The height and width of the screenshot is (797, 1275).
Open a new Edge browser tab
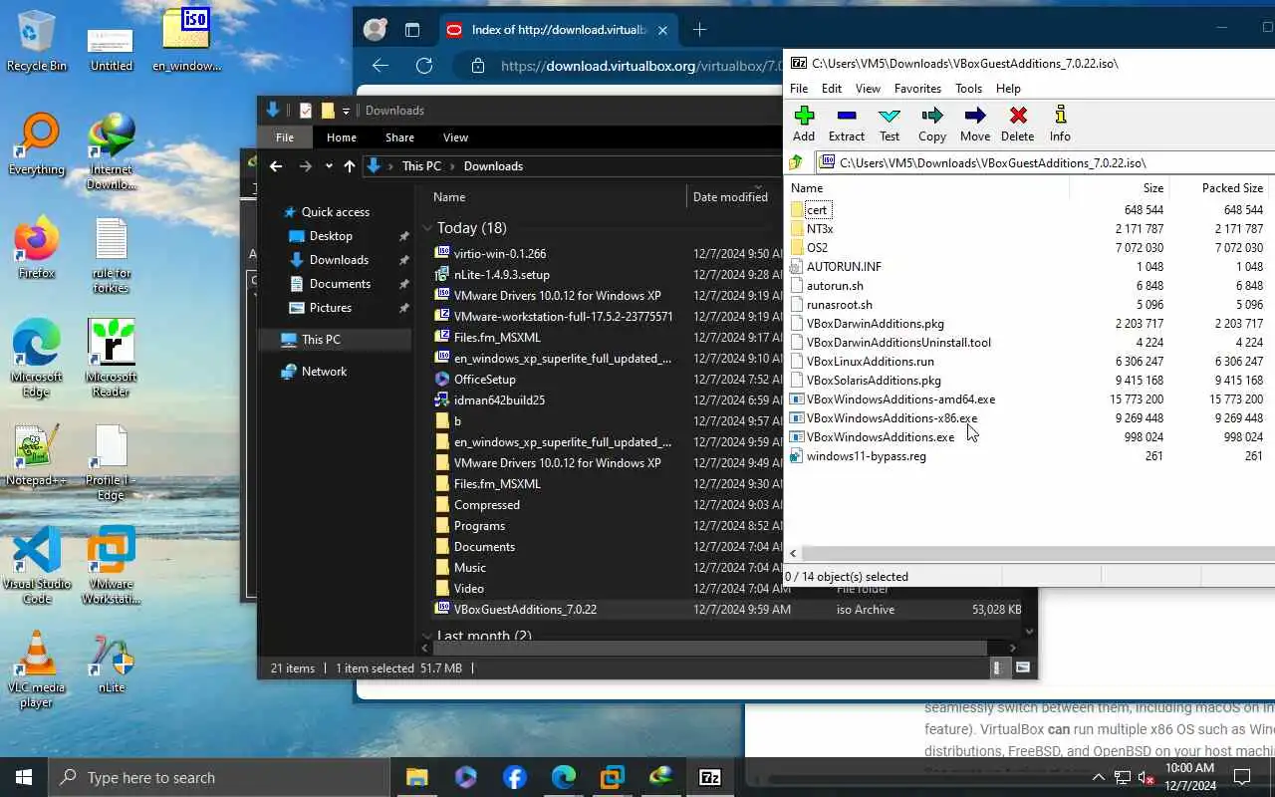(699, 30)
